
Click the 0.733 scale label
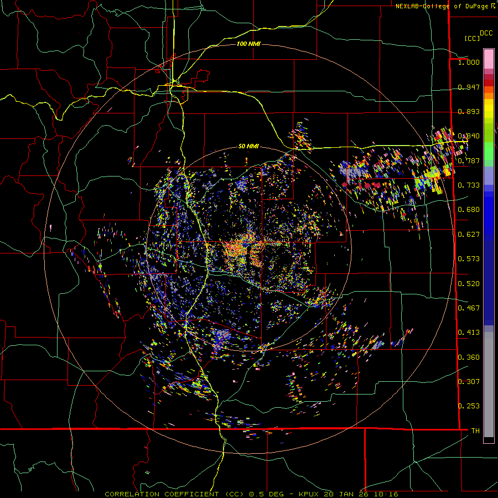[469, 185]
